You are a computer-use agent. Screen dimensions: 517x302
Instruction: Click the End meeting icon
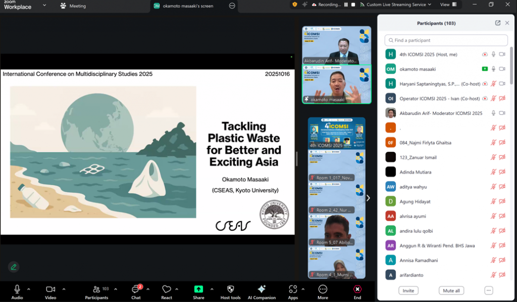(x=357, y=289)
